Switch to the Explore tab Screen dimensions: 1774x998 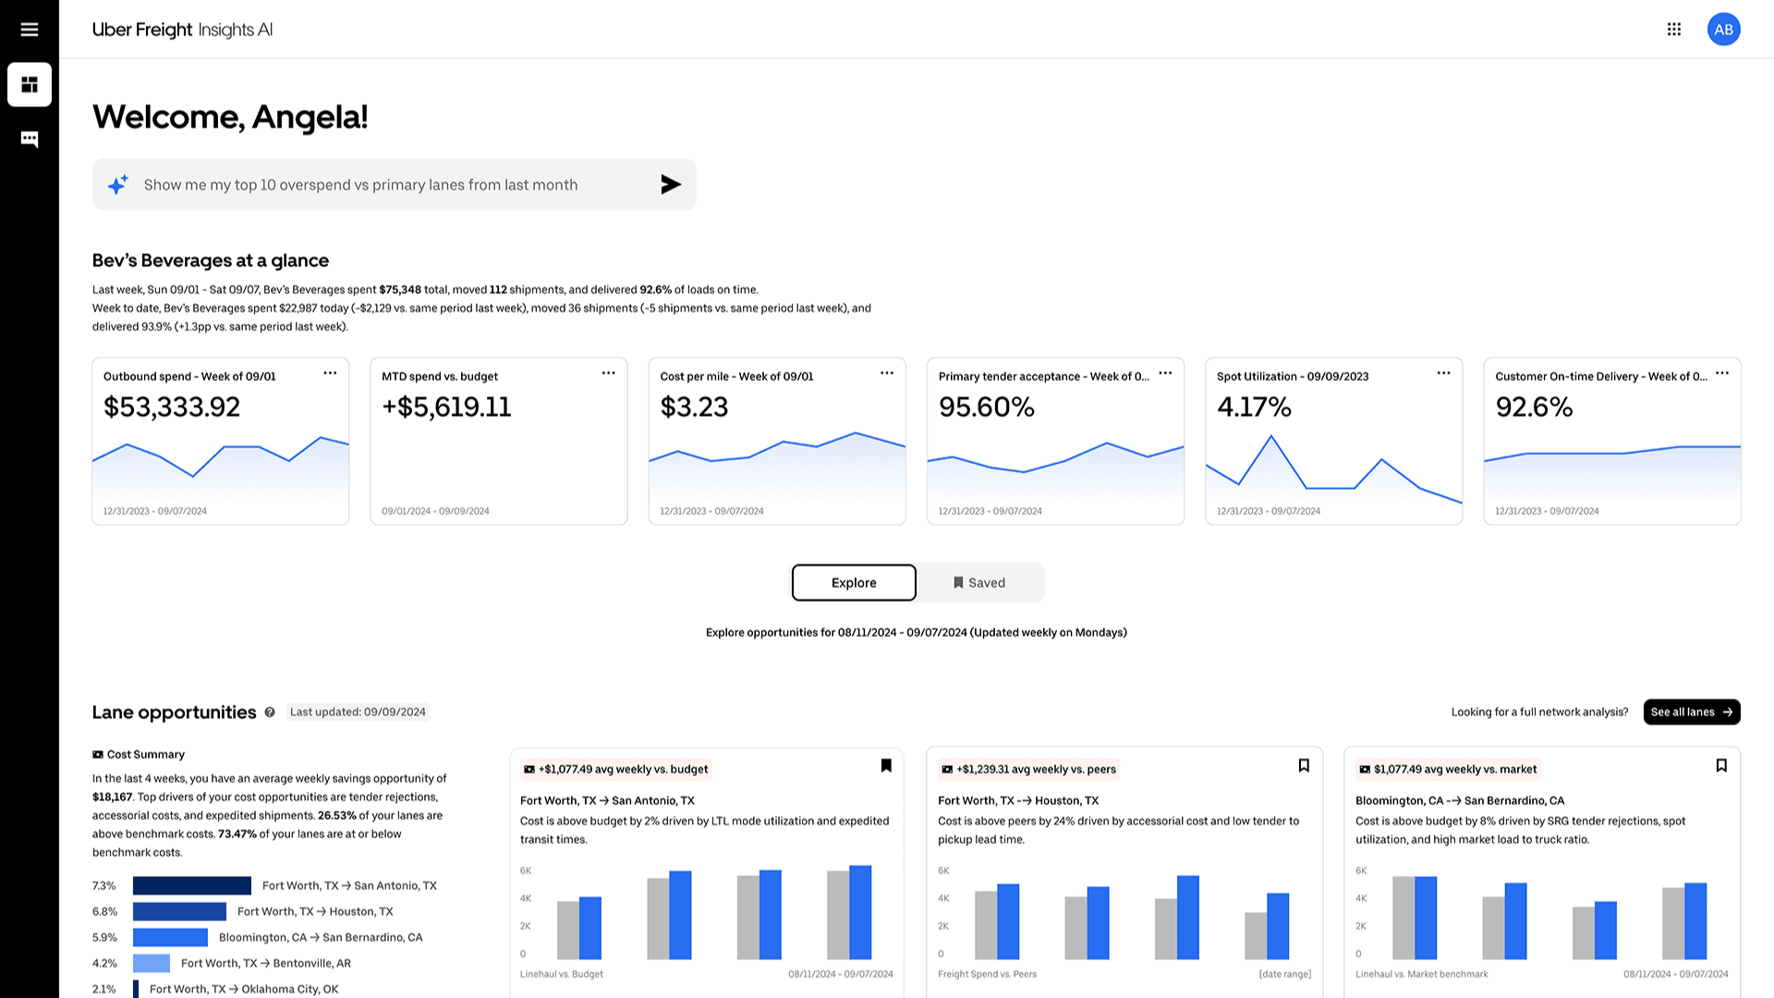click(854, 583)
